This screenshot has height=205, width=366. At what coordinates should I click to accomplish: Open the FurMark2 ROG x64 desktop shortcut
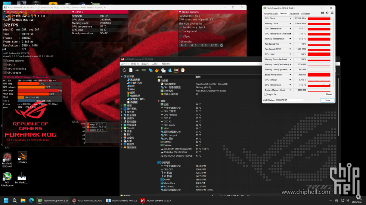click(x=7, y=160)
